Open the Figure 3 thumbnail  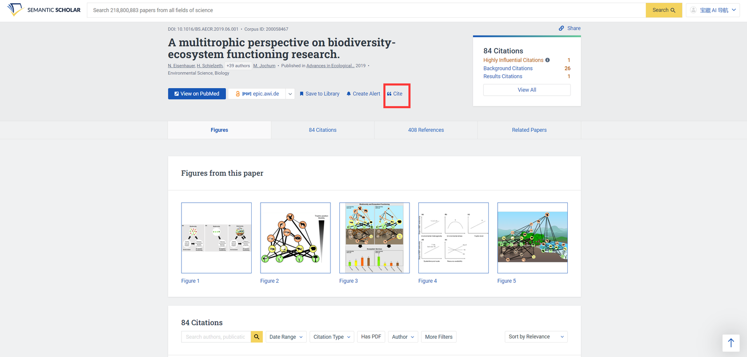[374, 238]
